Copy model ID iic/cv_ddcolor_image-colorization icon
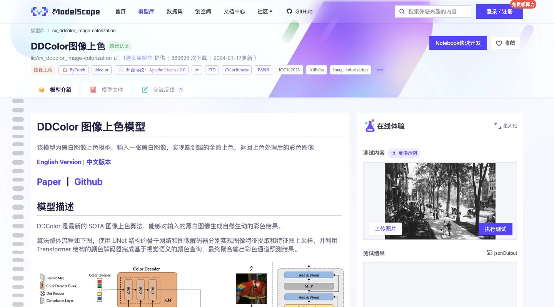The width and height of the screenshot is (554, 307). tap(116, 58)
